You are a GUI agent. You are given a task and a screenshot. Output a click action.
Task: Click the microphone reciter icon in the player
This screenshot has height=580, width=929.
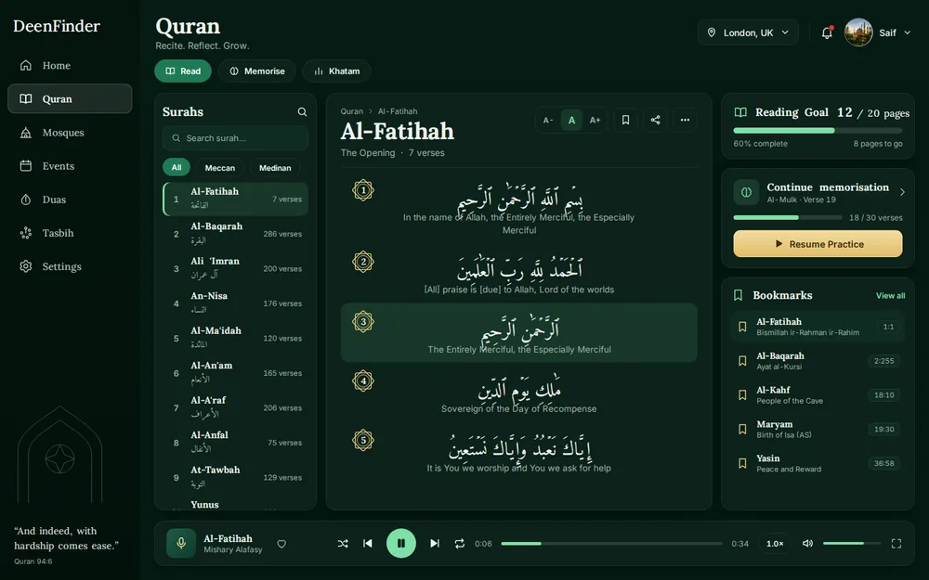click(181, 543)
